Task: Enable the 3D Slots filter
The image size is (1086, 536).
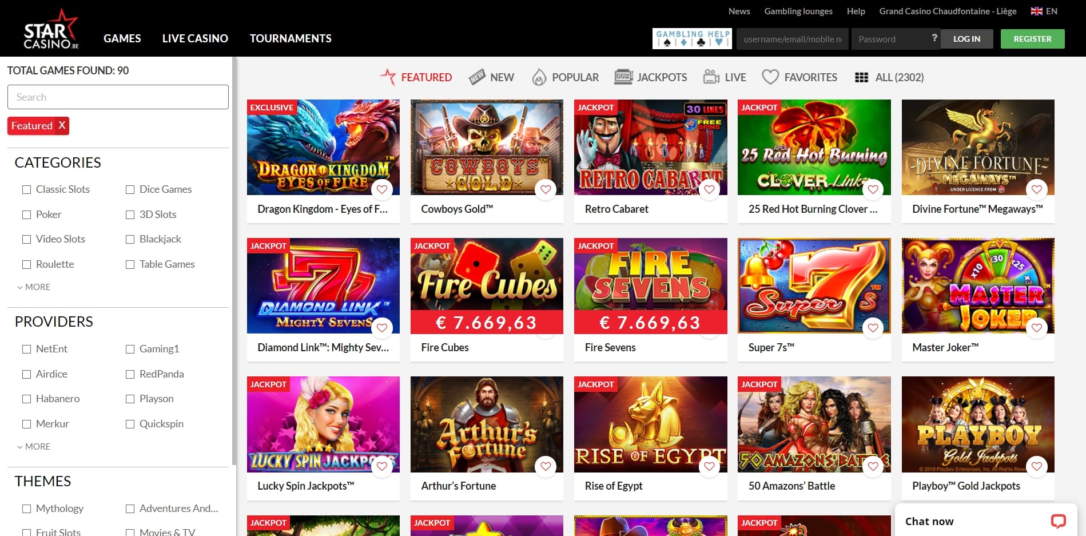Action: point(130,215)
